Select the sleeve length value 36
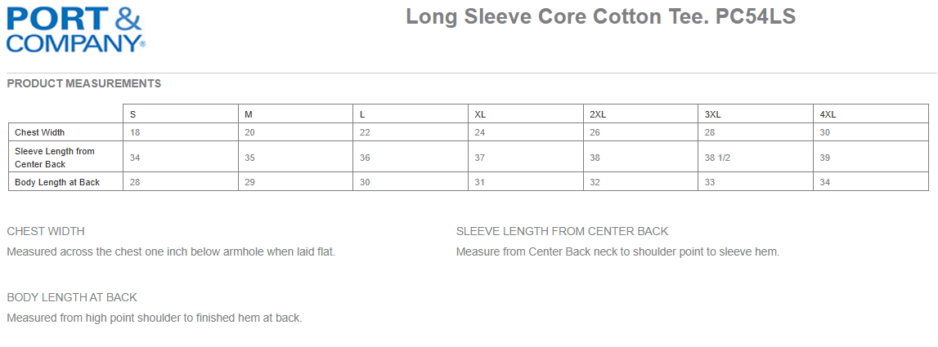This screenshot has width=938, height=347. (365, 158)
